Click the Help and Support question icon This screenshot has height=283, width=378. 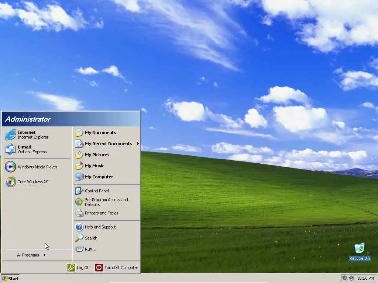[x=79, y=227]
